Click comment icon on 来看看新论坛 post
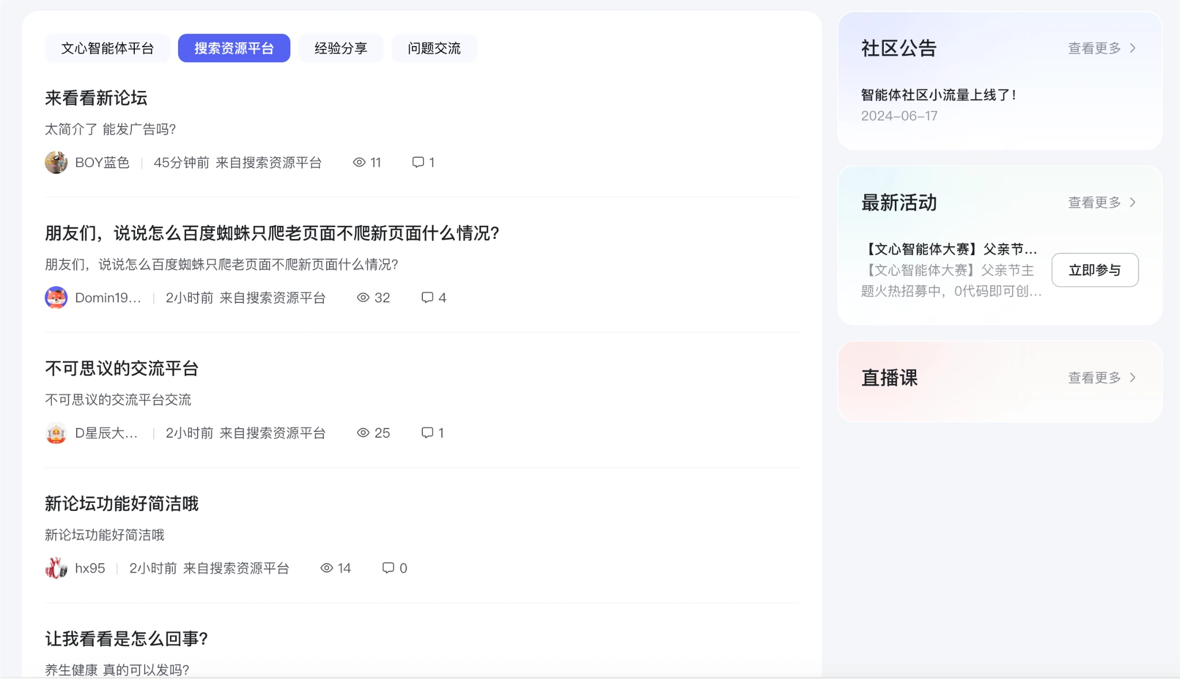The width and height of the screenshot is (1180, 679). (x=418, y=162)
